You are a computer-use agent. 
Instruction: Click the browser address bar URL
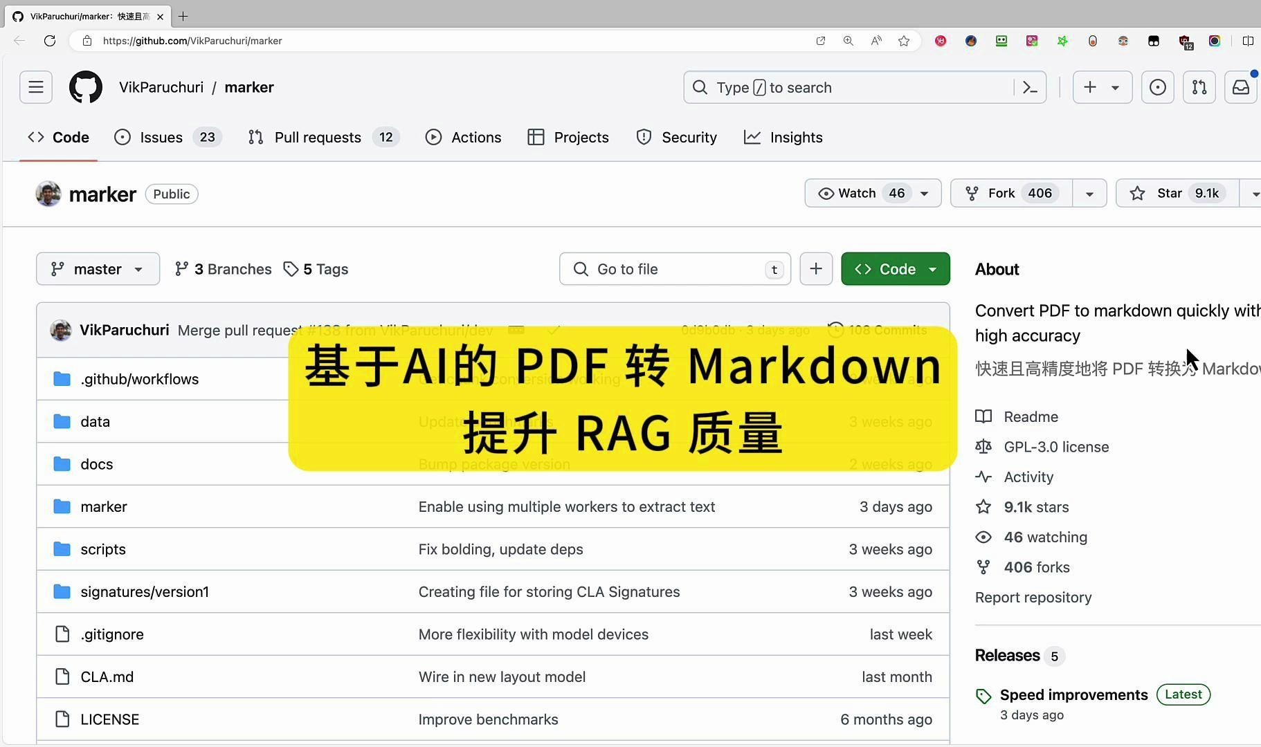pyautogui.click(x=192, y=41)
